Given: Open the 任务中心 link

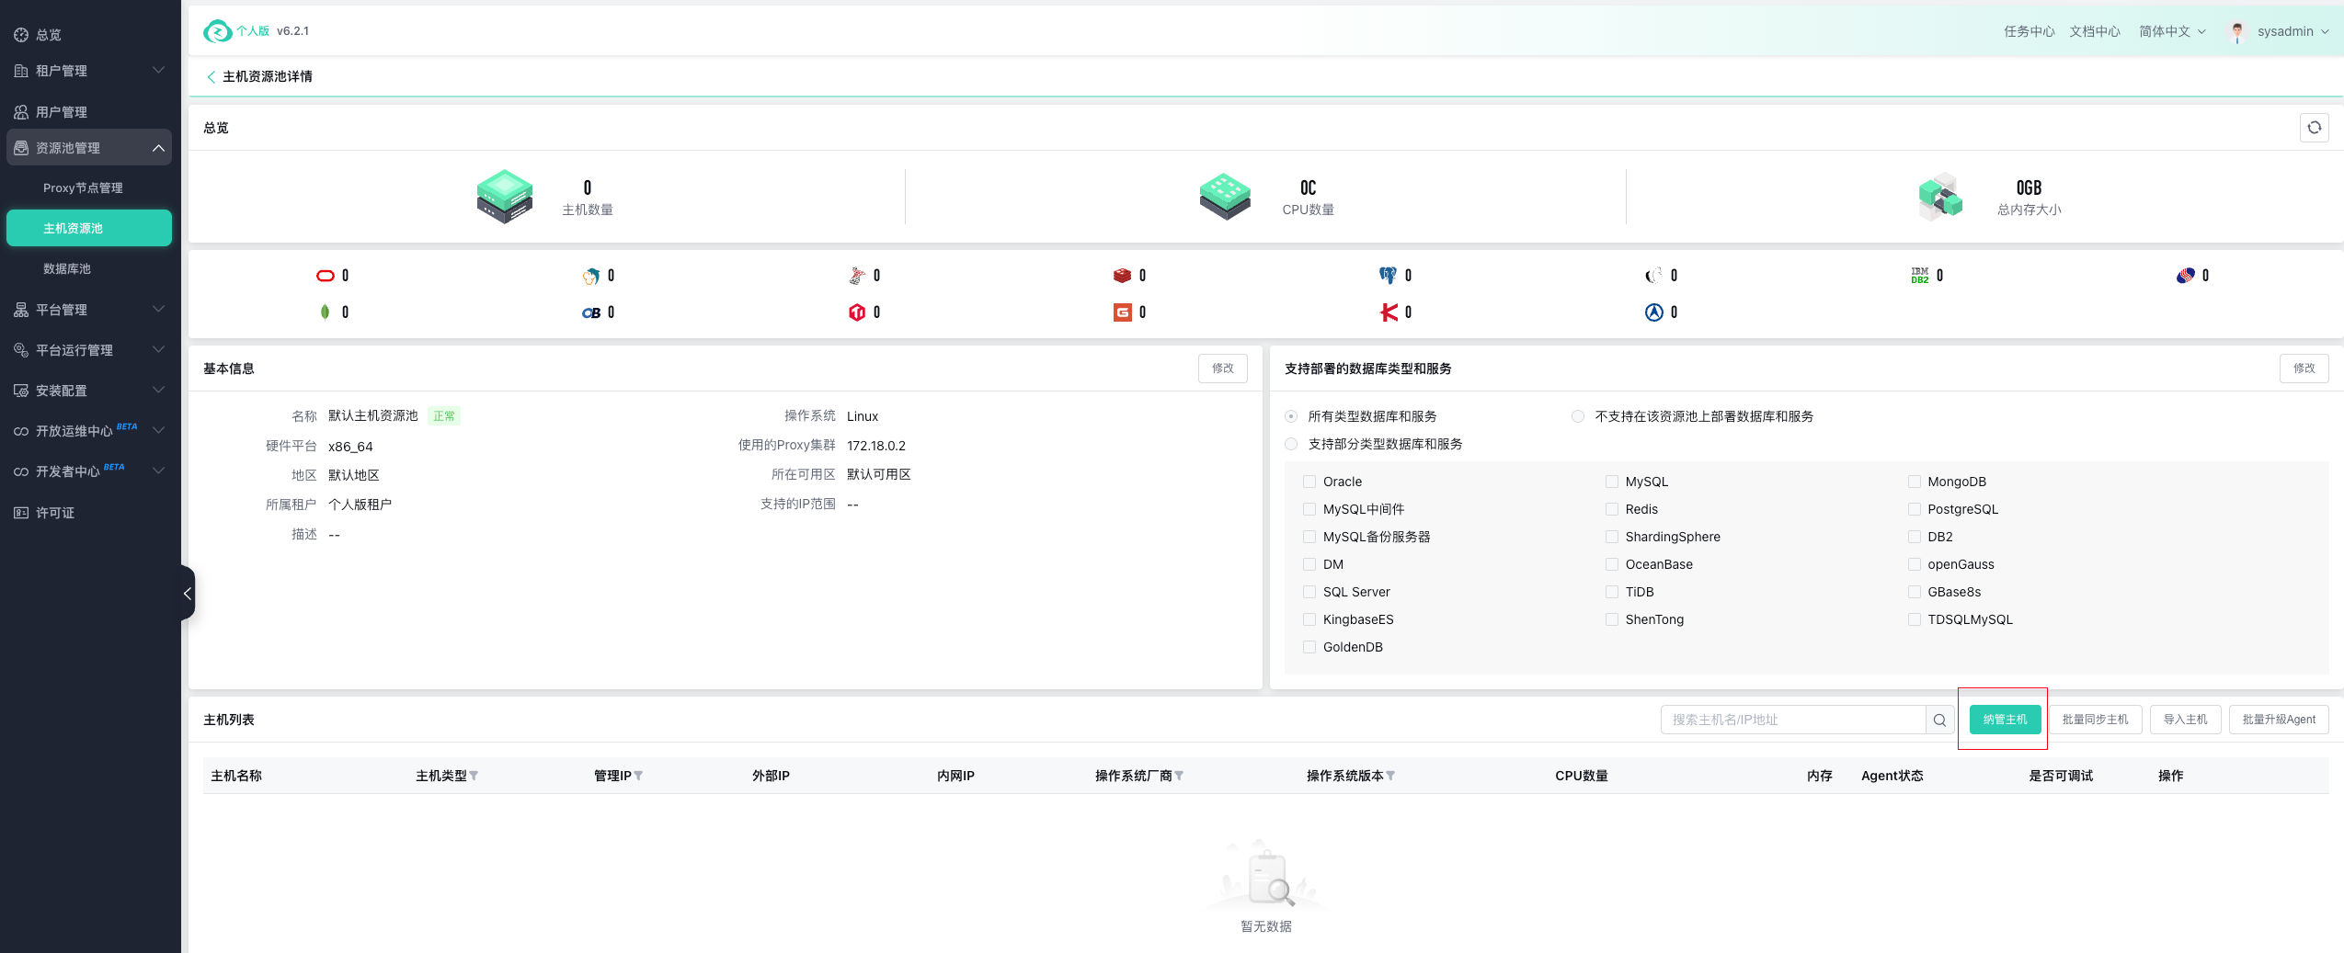Looking at the screenshot, I should [2029, 31].
